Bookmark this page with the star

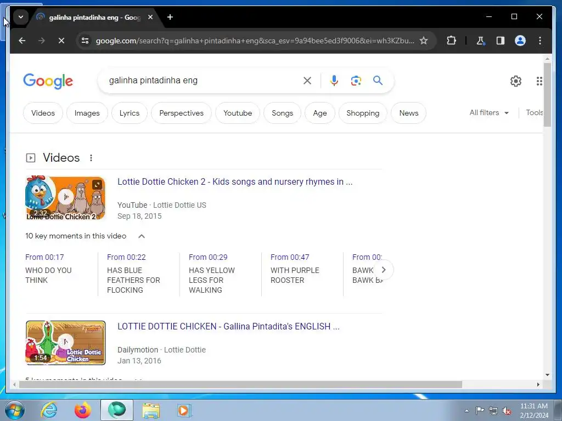tap(424, 41)
